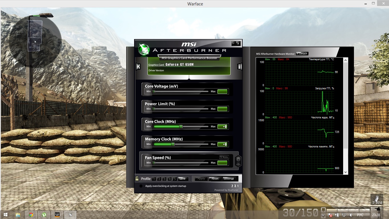389x219 pixels.
Task: Show hidden tray icons arrow
Action: 323,215
